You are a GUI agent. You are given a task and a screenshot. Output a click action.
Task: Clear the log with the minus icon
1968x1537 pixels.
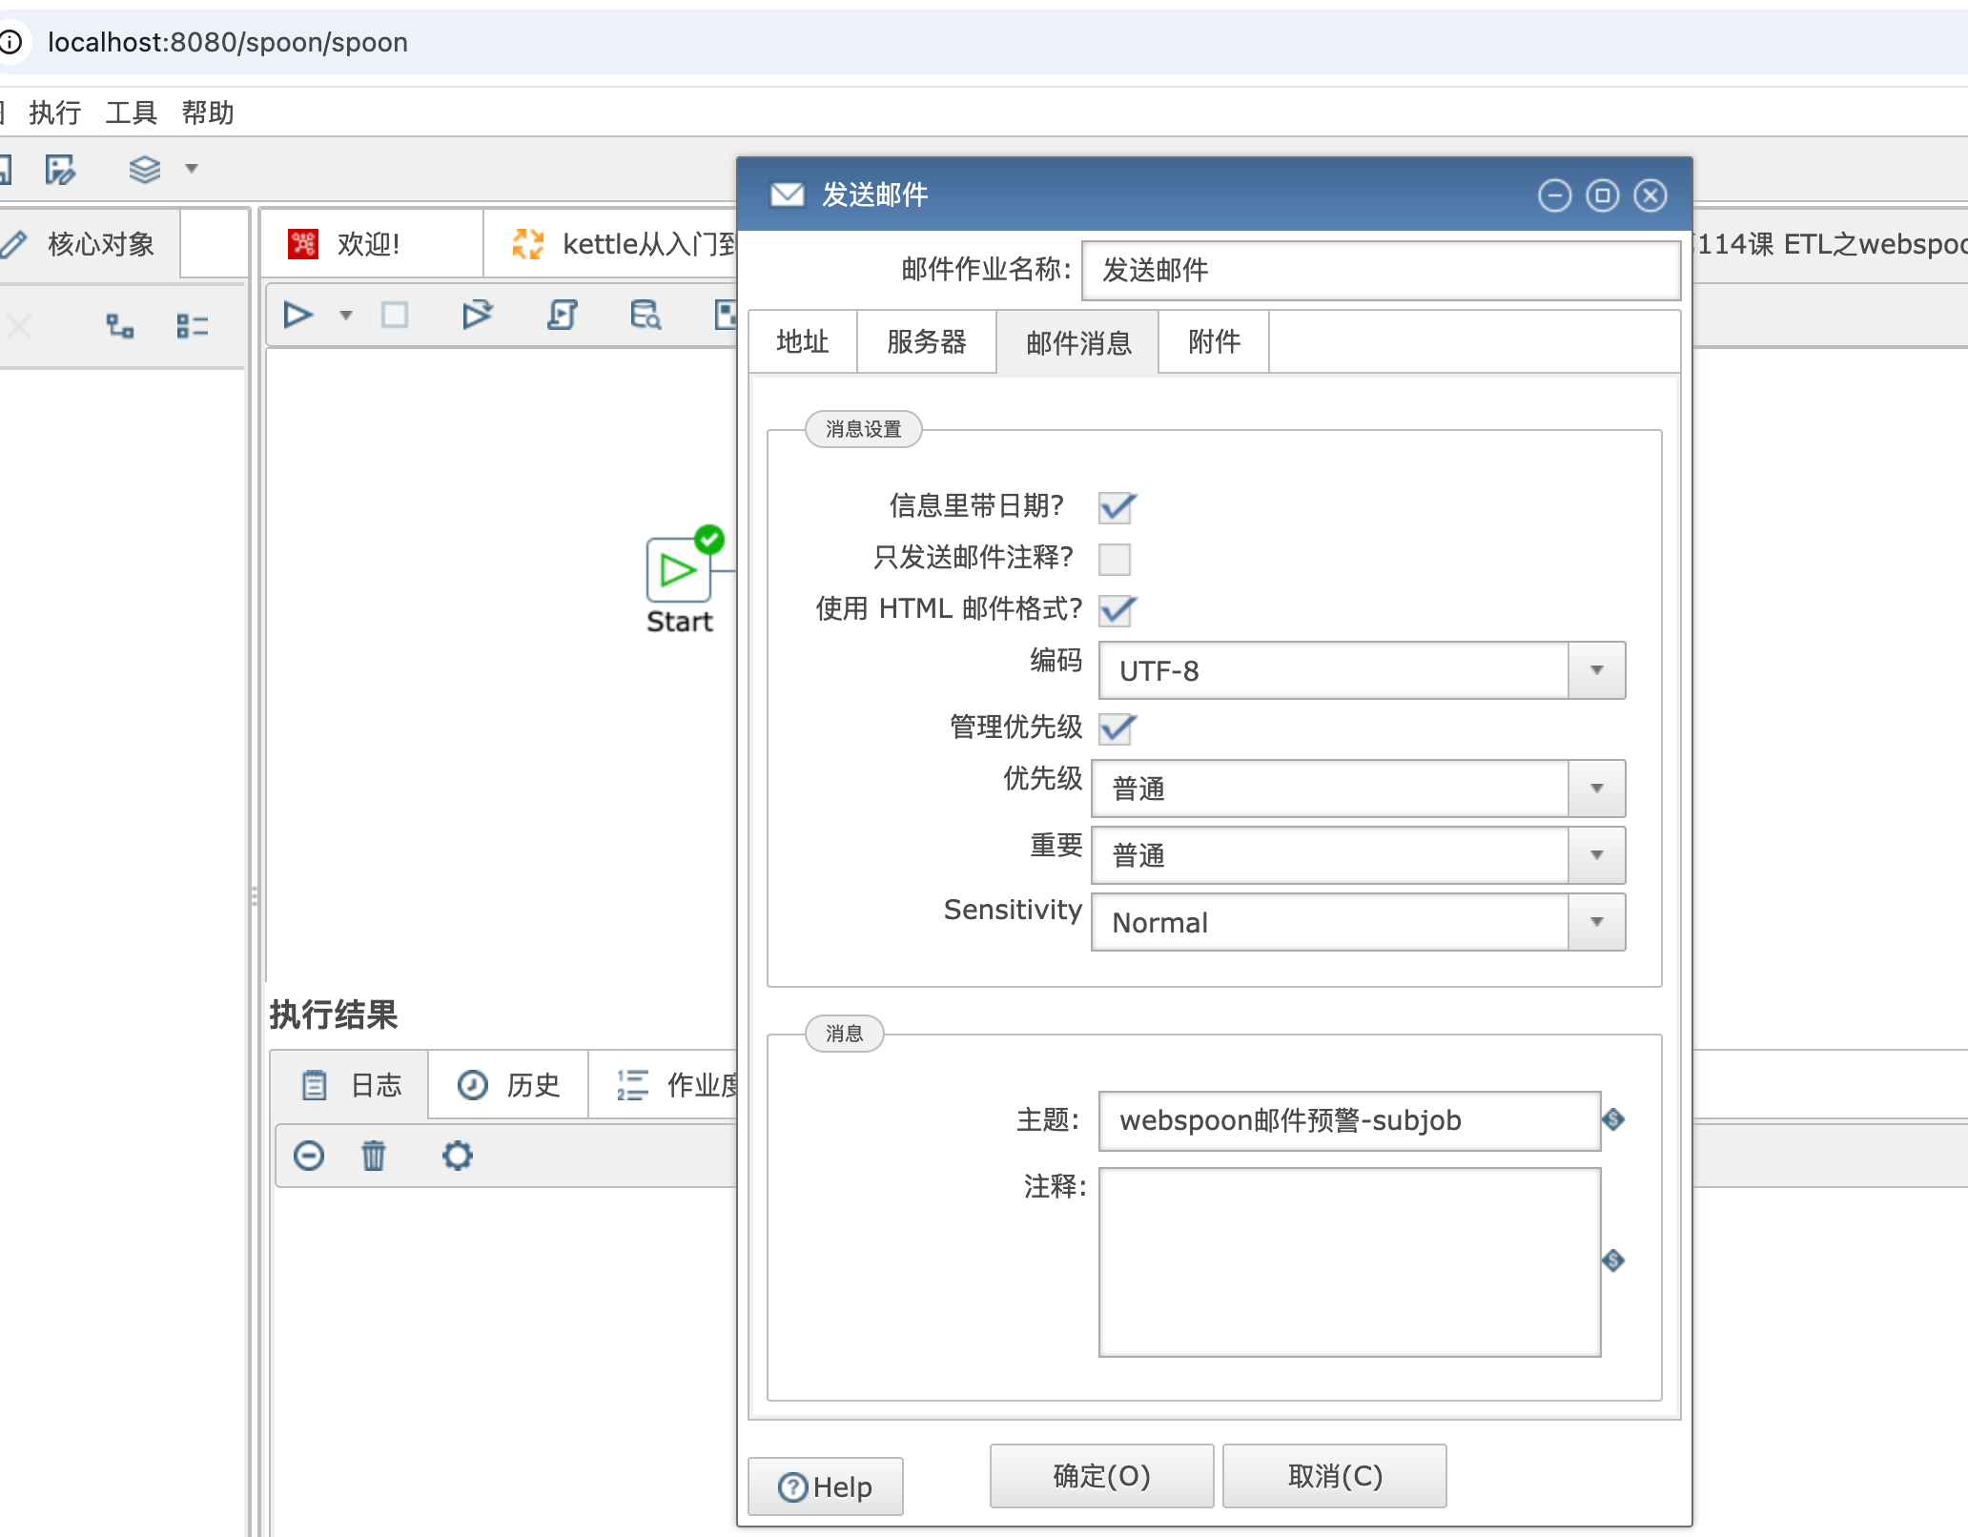[307, 1156]
